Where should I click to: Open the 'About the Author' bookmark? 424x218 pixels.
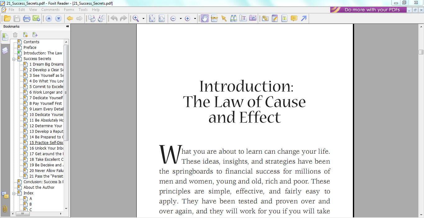pos(39,188)
